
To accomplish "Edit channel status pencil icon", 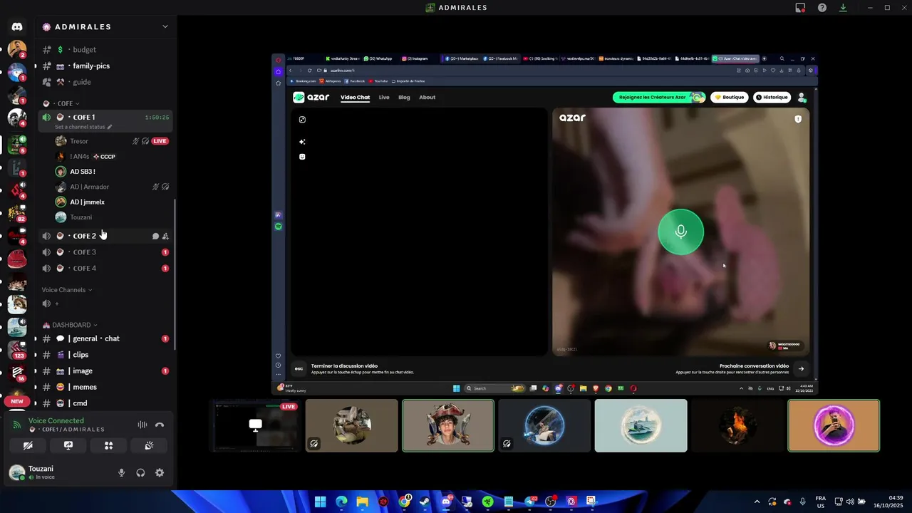I will tap(110, 127).
